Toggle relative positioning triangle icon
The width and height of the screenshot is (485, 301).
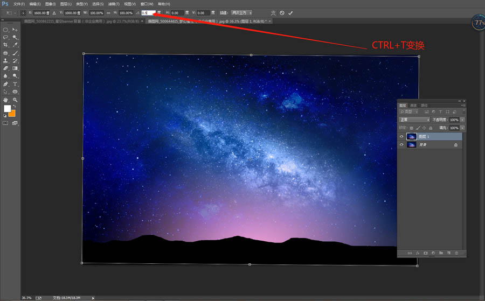[x=54, y=13]
